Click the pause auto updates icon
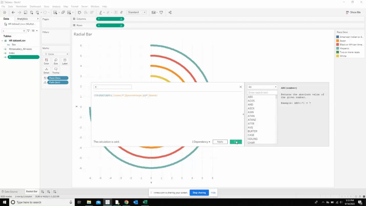The image size is (366, 206). [x=37, y=12]
